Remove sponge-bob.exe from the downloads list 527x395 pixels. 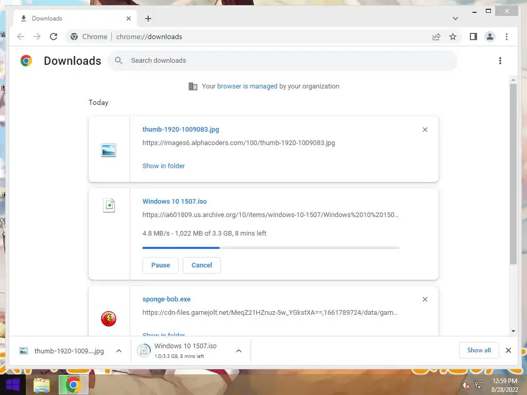425,299
